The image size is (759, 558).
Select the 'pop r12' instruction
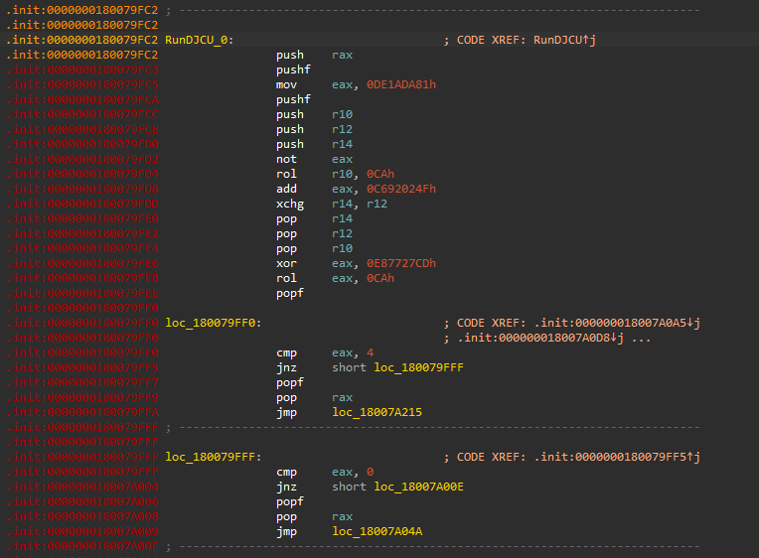314,233
